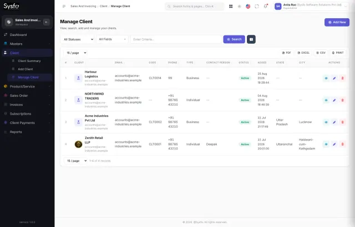Open Anita Rao user profile menu
This screenshot has height=227, width=355.
click(x=311, y=6)
